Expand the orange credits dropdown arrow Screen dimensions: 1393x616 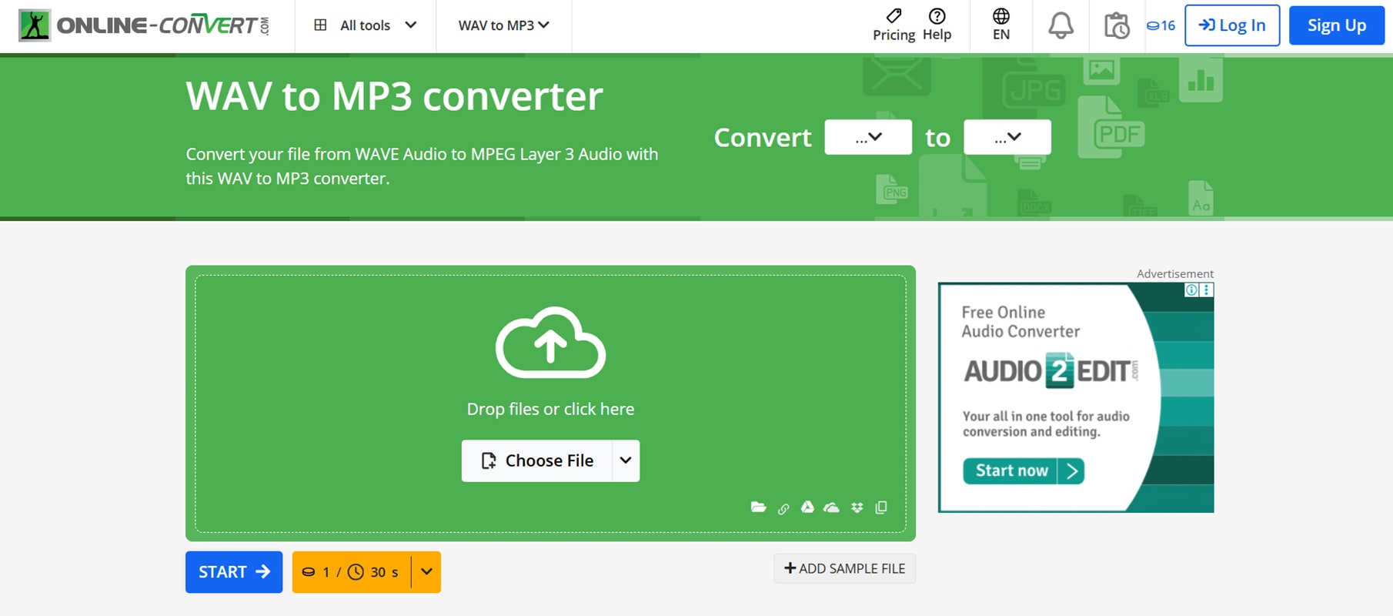426,572
